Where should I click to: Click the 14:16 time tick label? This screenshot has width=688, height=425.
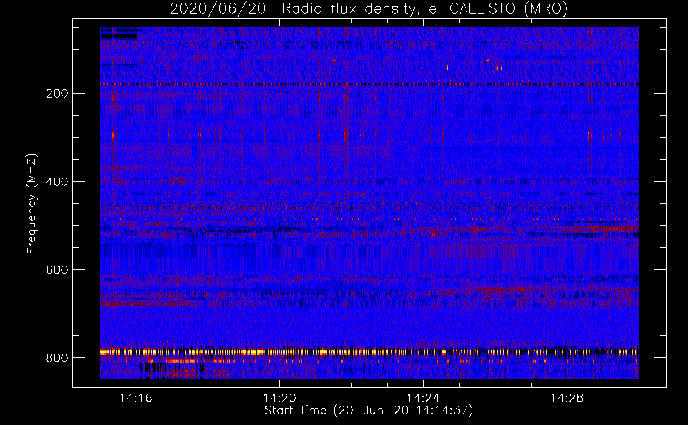[136, 398]
